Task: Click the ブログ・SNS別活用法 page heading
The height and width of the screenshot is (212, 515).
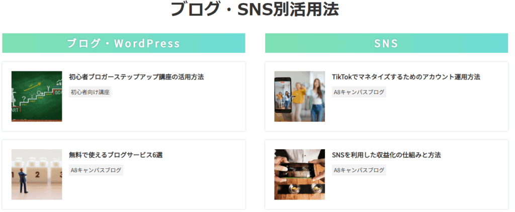Action: click(x=255, y=9)
